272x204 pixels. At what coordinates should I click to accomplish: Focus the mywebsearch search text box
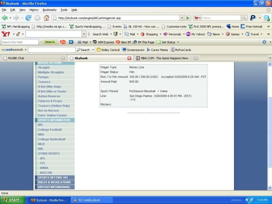tap(52, 50)
